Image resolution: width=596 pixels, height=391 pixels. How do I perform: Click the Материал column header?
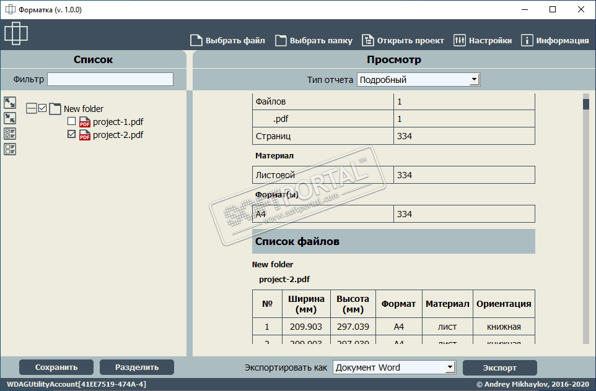click(x=447, y=304)
